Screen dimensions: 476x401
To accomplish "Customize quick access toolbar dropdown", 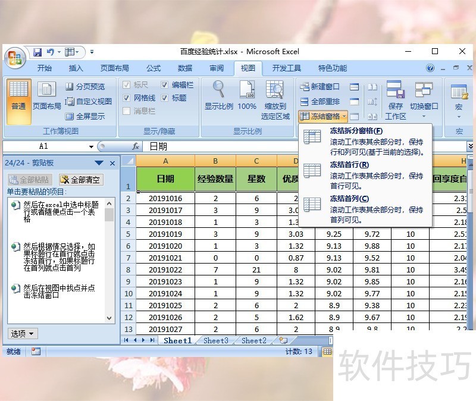I will click(x=92, y=52).
